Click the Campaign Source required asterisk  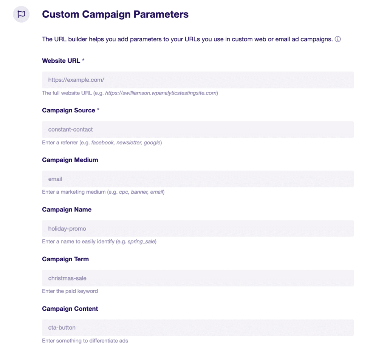[x=98, y=110]
